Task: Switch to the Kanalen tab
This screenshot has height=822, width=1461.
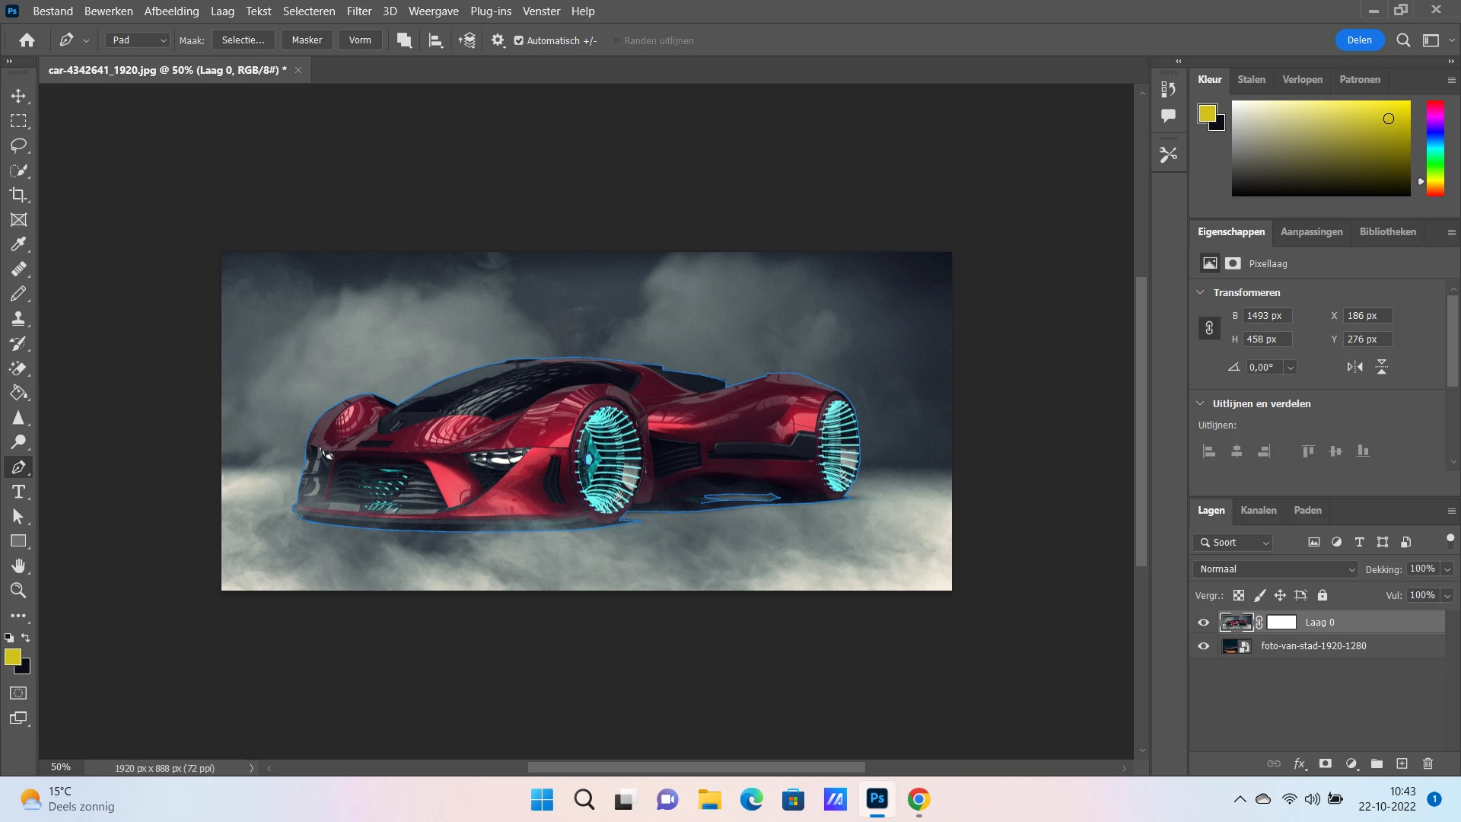Action: click(1258, 511)
